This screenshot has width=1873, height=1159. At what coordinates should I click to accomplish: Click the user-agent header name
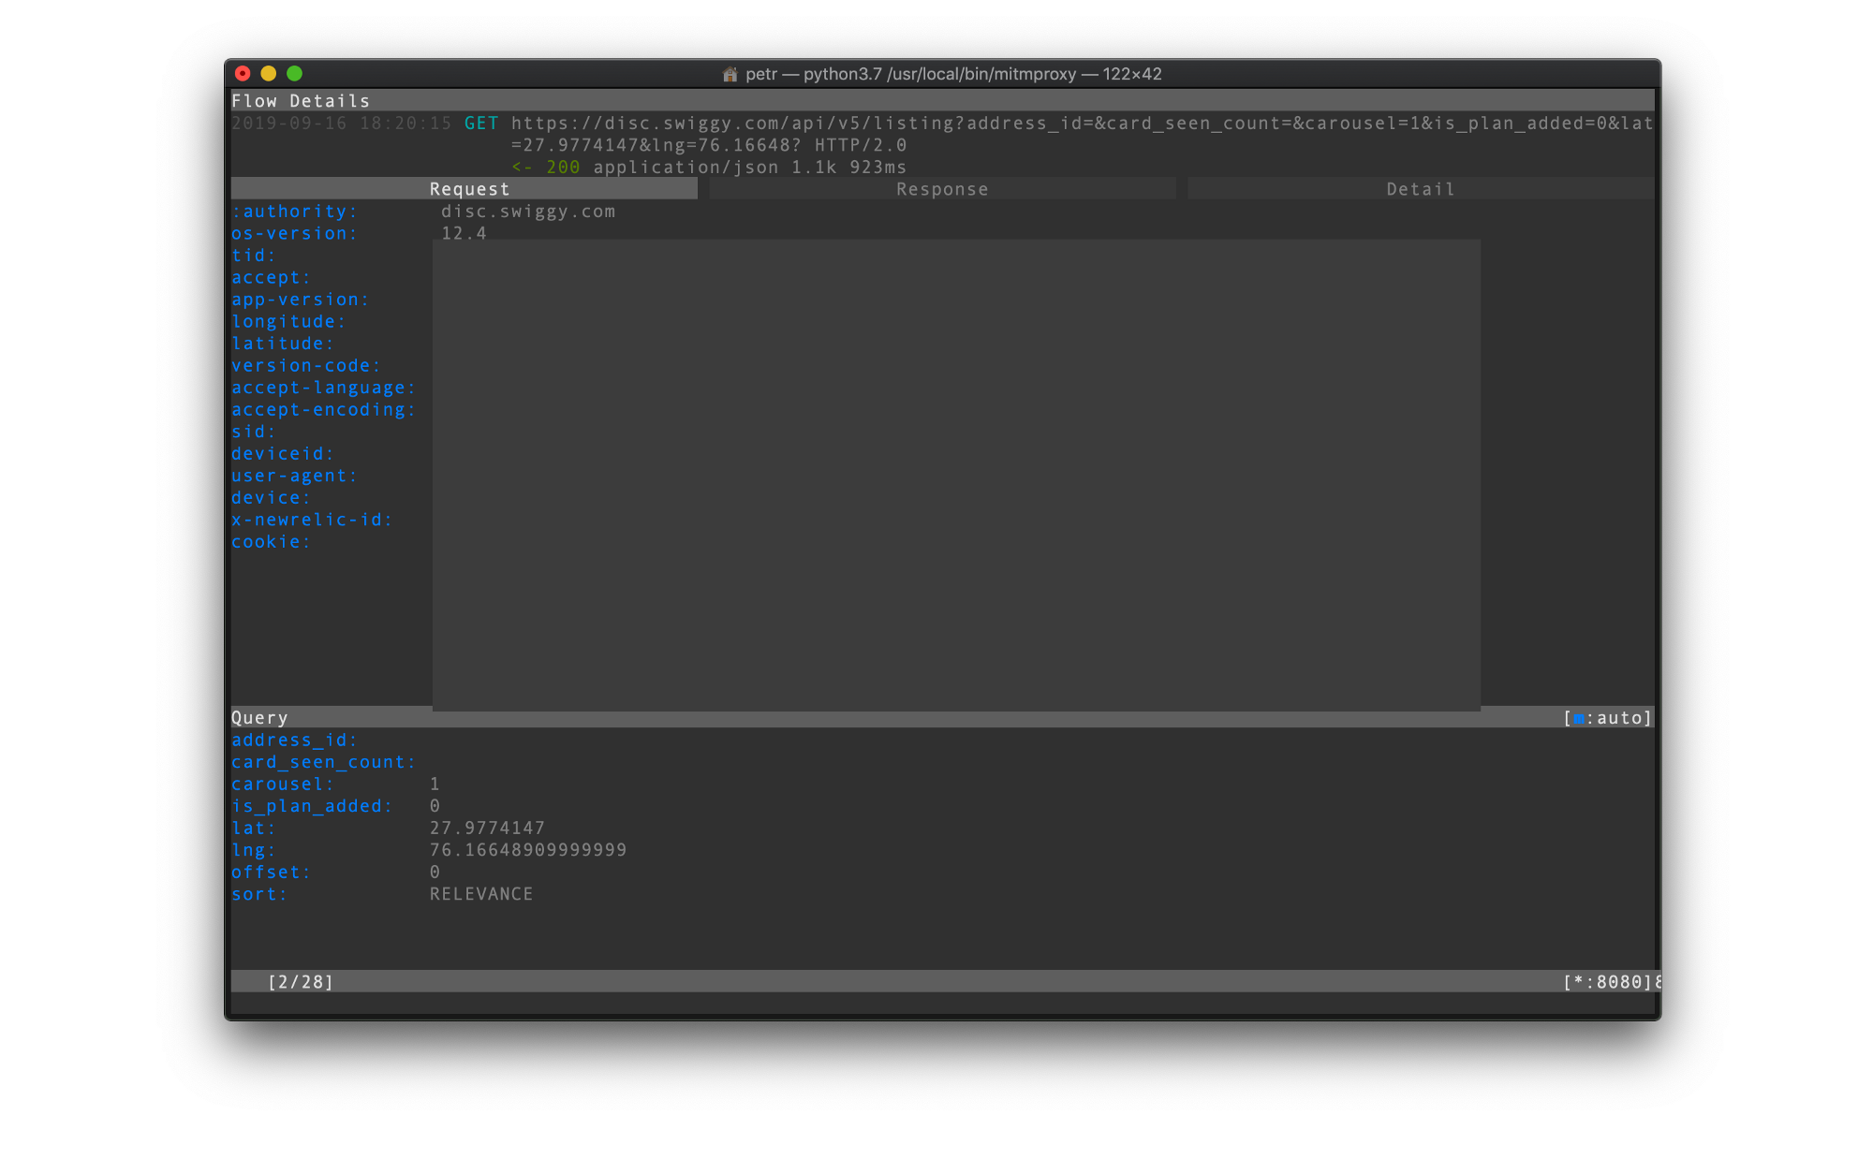[x=294, y=477]
